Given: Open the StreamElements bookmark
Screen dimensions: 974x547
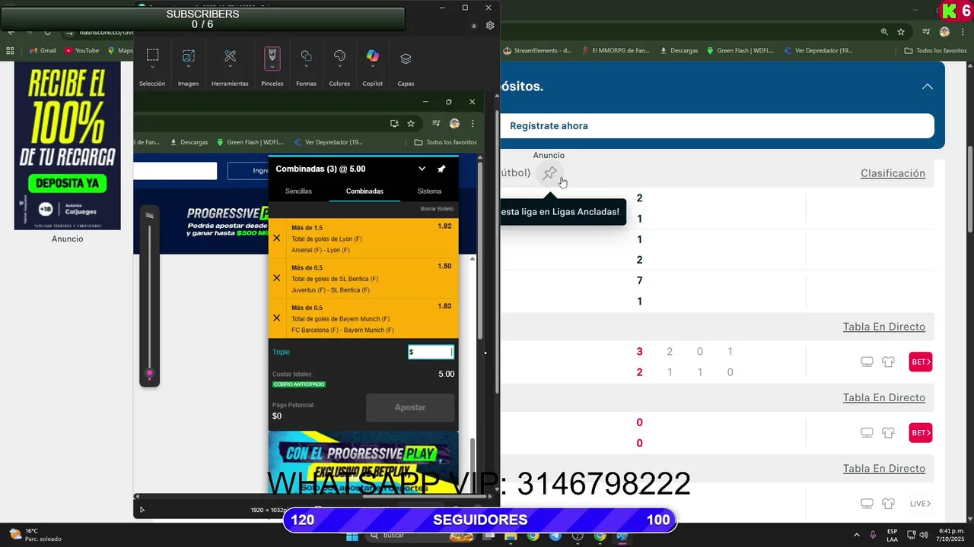Looking at the screenshot, I should 537,51.
